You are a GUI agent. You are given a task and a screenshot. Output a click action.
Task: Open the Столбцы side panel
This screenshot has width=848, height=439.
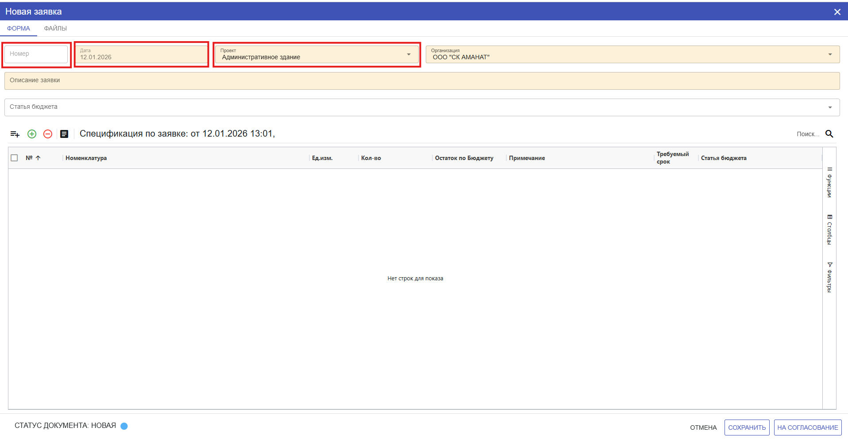coord(829,229)
